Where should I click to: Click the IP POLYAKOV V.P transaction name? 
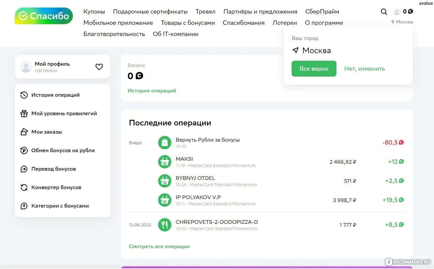click(x=198, y=197)
